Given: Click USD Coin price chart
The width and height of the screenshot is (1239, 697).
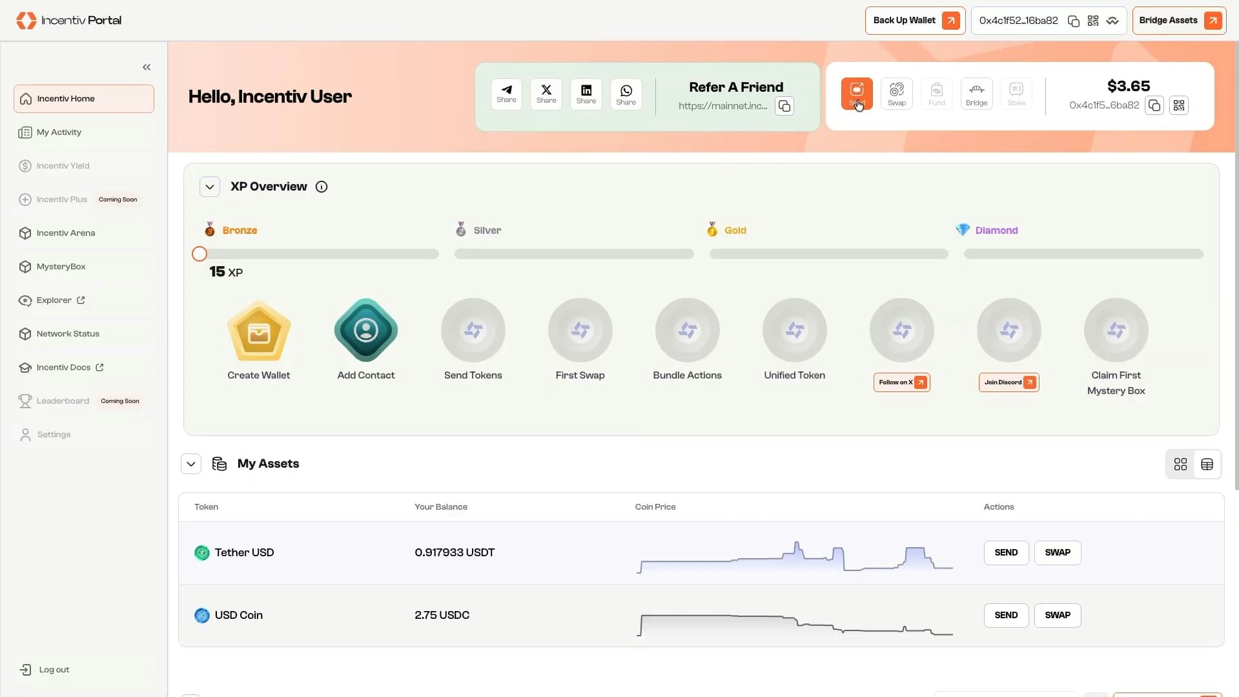Looking at the screenshot, I should coord(795,625).
